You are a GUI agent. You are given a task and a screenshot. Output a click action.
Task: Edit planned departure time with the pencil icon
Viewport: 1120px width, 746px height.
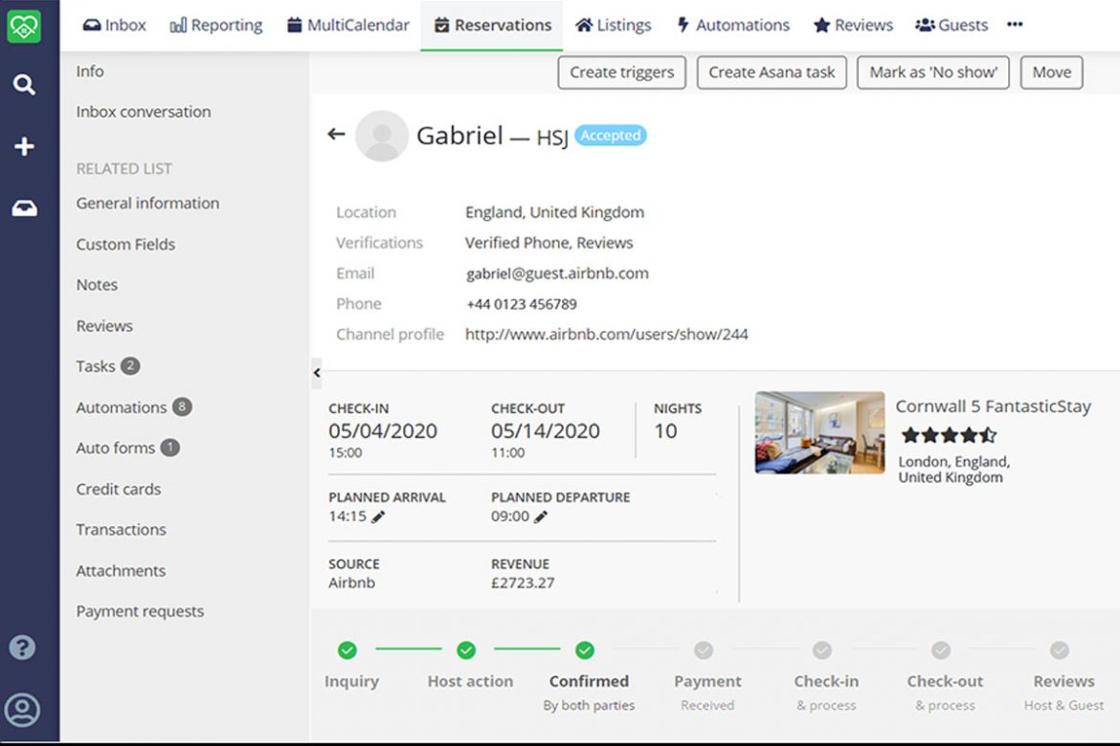540,516
